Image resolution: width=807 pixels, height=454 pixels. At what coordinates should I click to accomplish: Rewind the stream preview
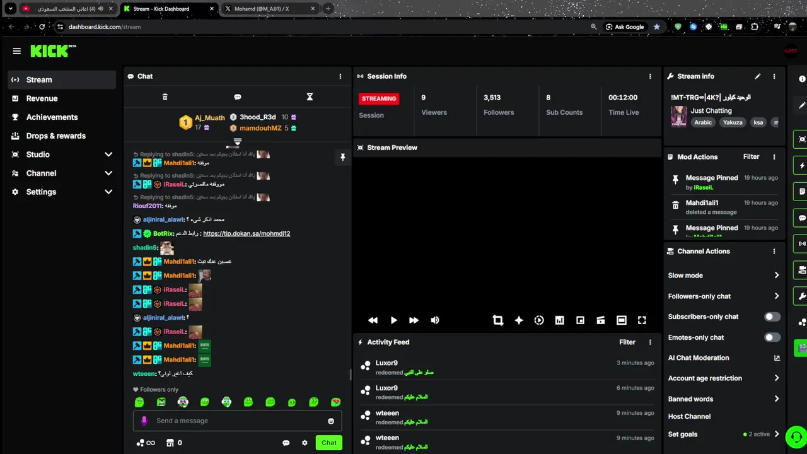click(373, 320)
